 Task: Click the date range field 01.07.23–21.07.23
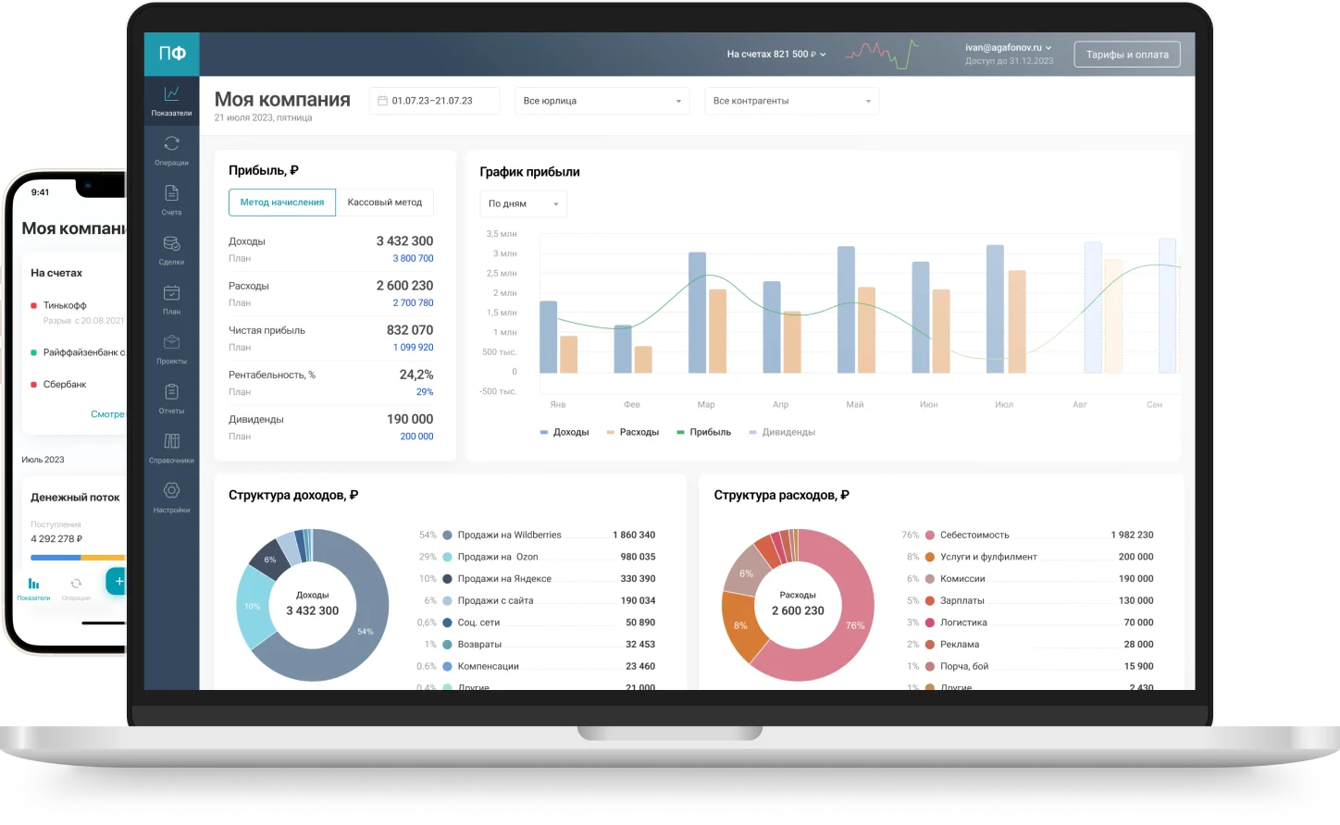[433, 101]
